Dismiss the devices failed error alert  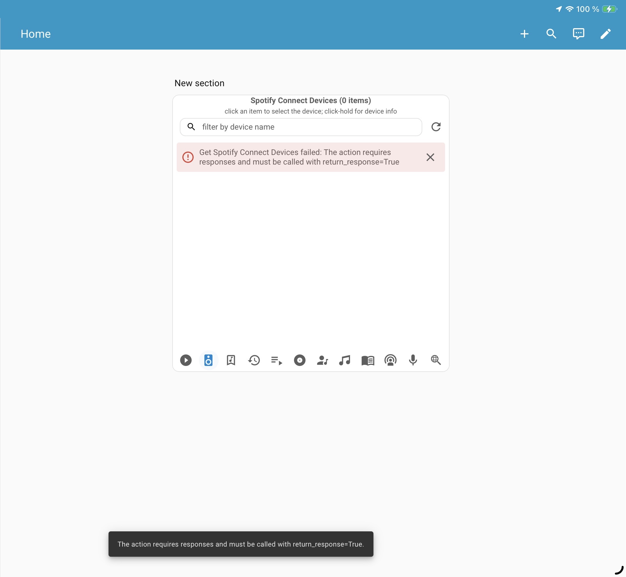(x=430, y=157)
